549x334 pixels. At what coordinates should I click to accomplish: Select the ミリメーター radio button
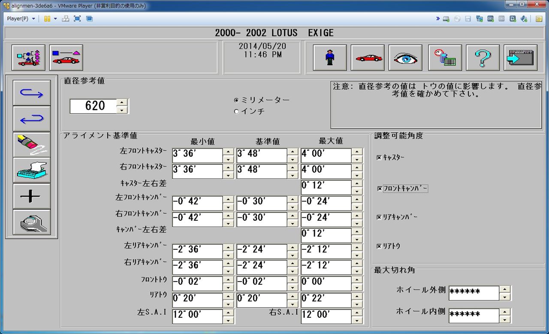[236, 100]
